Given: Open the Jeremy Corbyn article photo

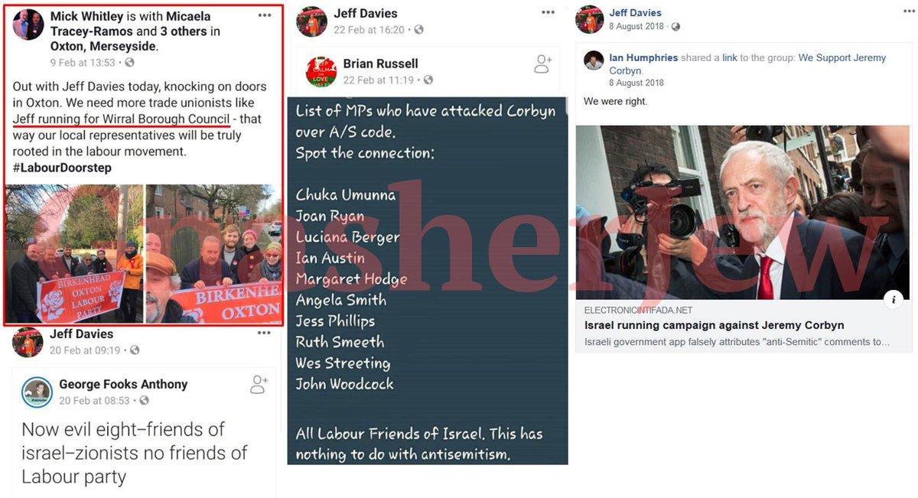Looking at the screenshot, I should click(743, 212).
